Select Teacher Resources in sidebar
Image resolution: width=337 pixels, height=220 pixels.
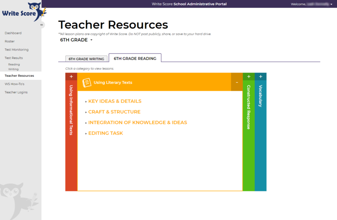click(19, 76)
